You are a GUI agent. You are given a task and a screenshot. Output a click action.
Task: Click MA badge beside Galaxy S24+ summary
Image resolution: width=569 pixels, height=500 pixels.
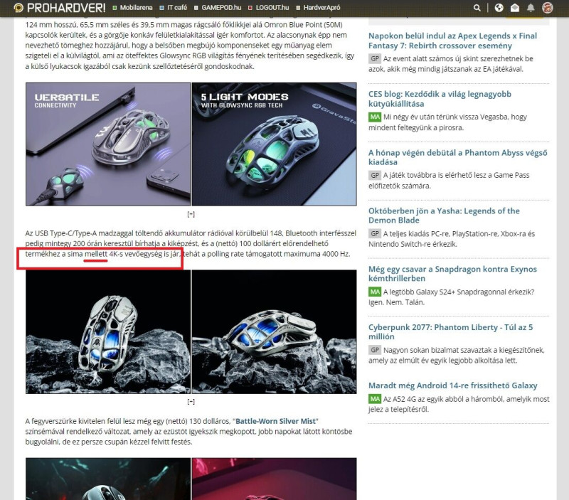(375, 292)
